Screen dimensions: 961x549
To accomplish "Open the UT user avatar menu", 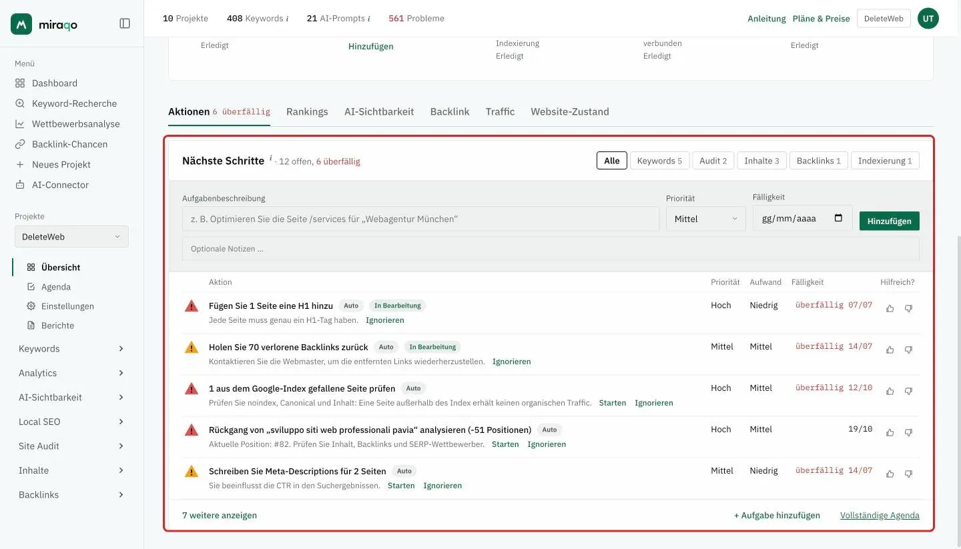I will pos(928,19).
